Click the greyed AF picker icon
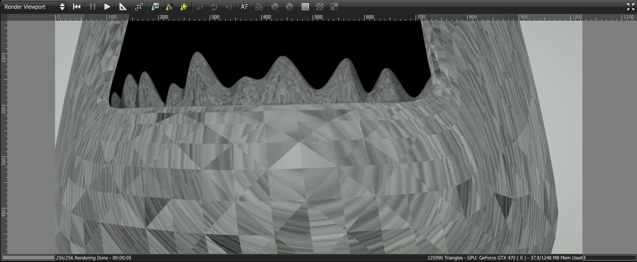 (x=199, y=7)
